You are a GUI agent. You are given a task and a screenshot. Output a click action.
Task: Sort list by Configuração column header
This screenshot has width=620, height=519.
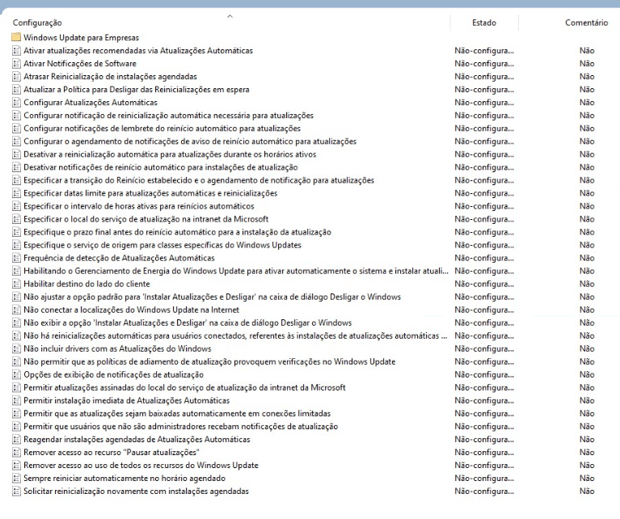pyautogui.click(x=37, y=23)
